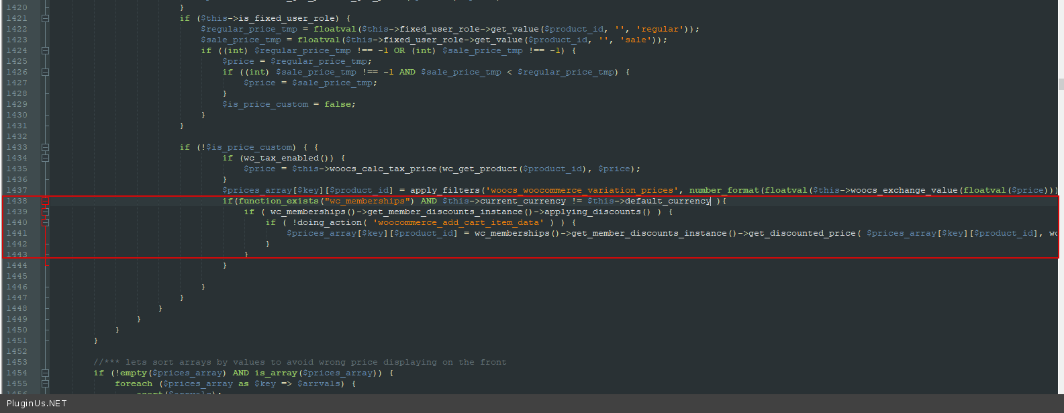Viewport: 1064px width, 413px height.
Task: Click 'wc_tax_enabled' on line 1434
Action: click(281, 158)
